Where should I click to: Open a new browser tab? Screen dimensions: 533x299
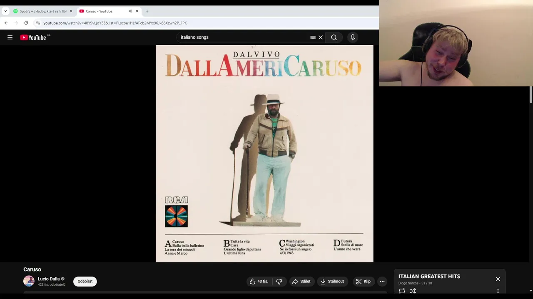click(x=147, y=11)
